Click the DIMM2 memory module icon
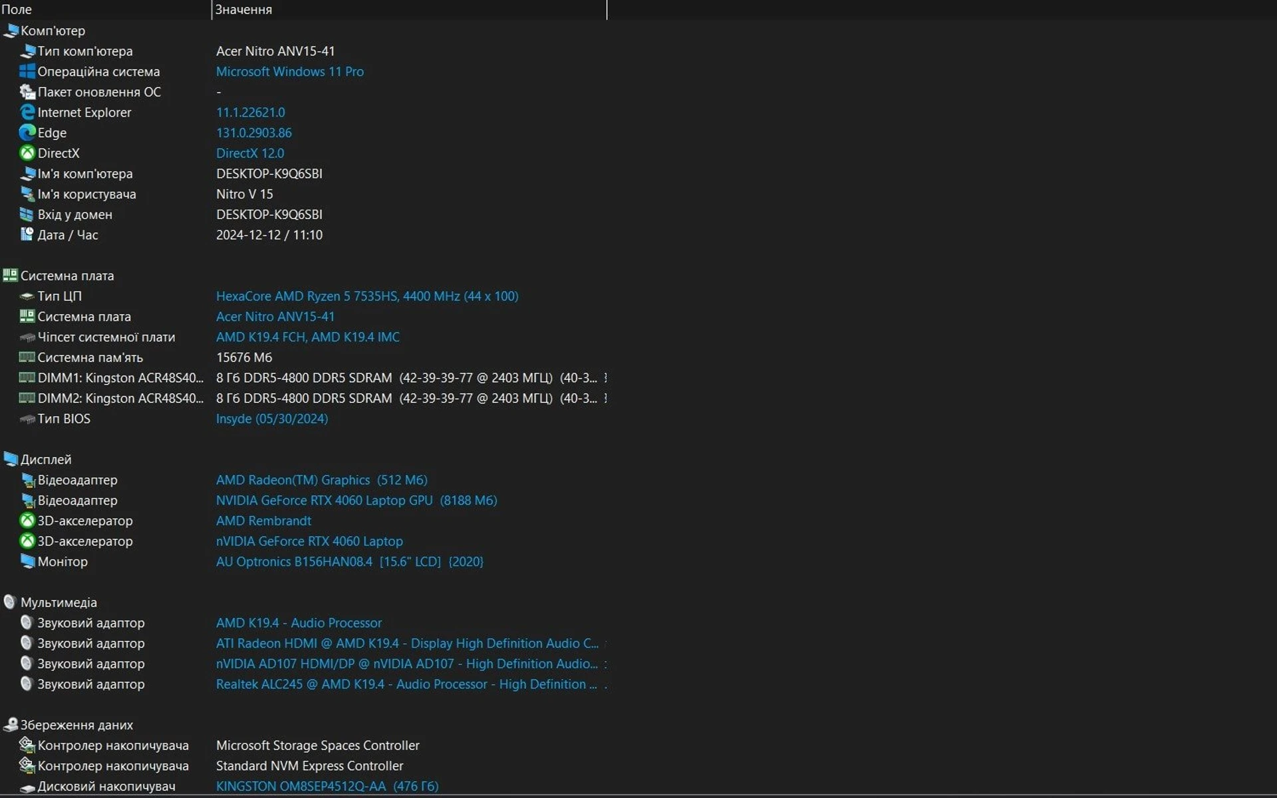The width and height of the screenshot is (1277, 798). pos(27,398)
